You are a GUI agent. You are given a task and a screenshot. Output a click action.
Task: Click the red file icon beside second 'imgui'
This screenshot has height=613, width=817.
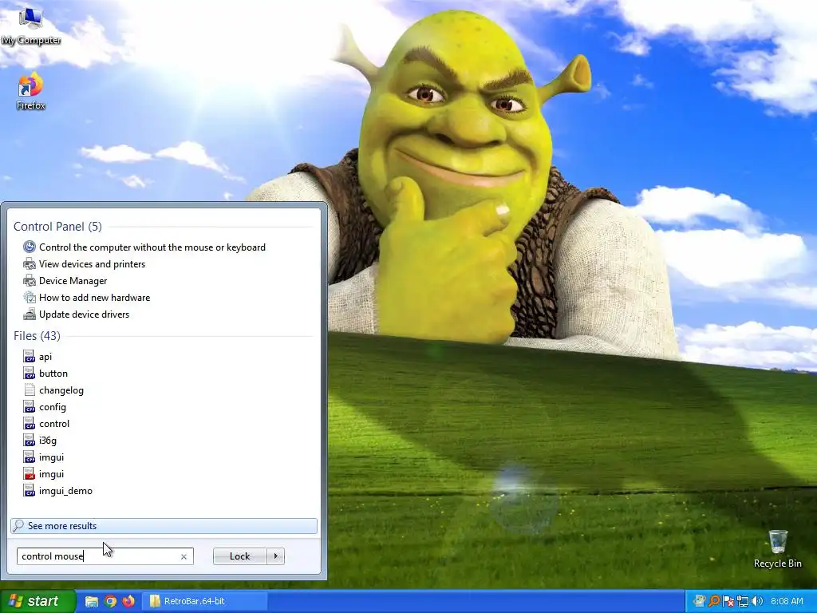(x=30, y=474)
